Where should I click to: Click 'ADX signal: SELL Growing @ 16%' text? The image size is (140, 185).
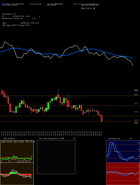tap(16, 25)
